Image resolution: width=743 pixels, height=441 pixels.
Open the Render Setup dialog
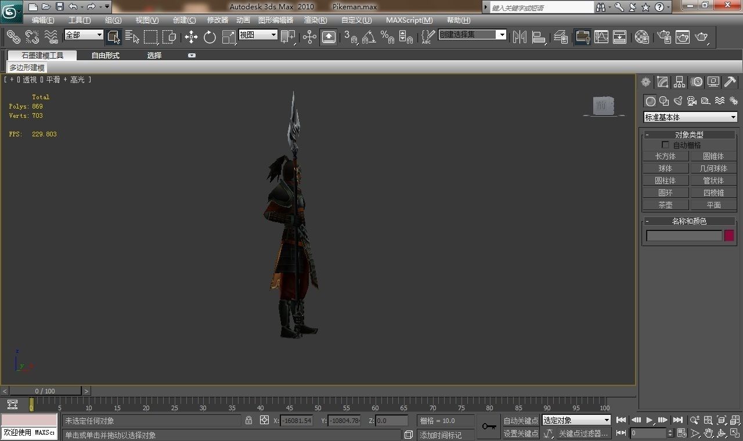(663, 37)
